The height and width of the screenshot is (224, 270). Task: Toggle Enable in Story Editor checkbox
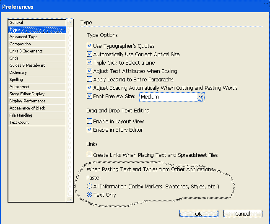point(89,130)
